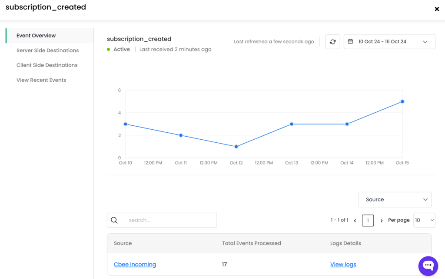Open the date range dropdown
This screenshot has height=279, width=445.
point(389,42)
